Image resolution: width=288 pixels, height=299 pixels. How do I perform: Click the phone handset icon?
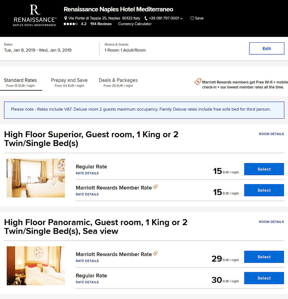pyautogui.click(x=146, y=18)
